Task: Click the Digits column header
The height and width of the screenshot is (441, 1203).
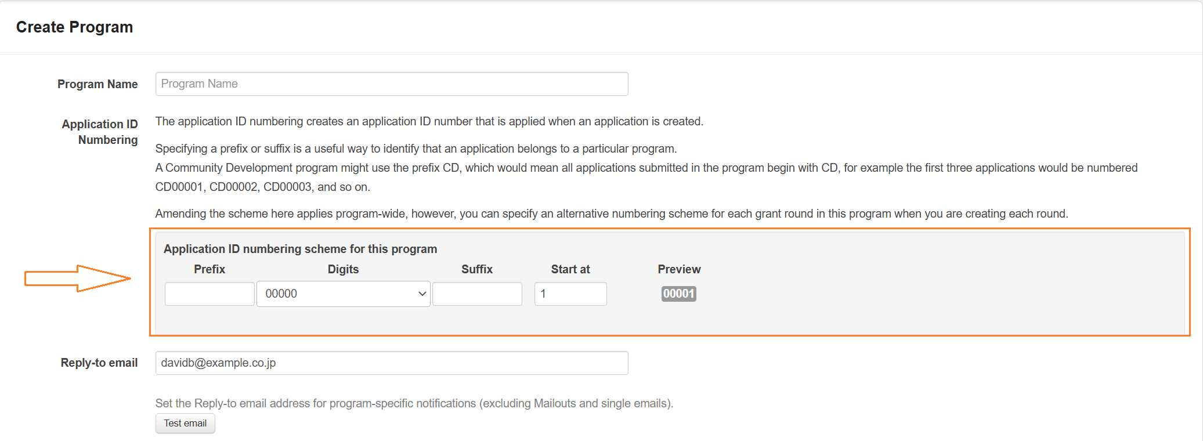Action: click(343, 269)
